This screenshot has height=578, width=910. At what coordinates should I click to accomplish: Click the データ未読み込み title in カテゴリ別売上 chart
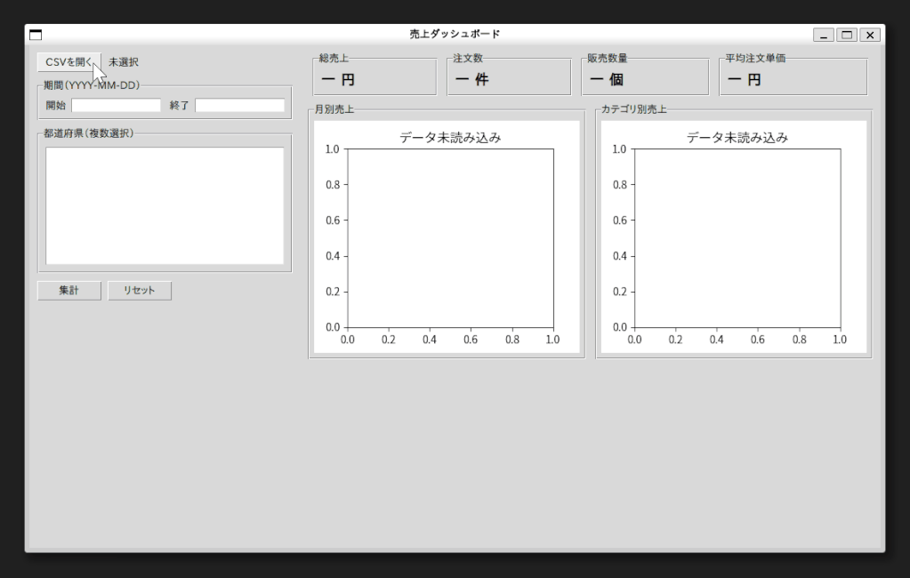pos(737,138)
